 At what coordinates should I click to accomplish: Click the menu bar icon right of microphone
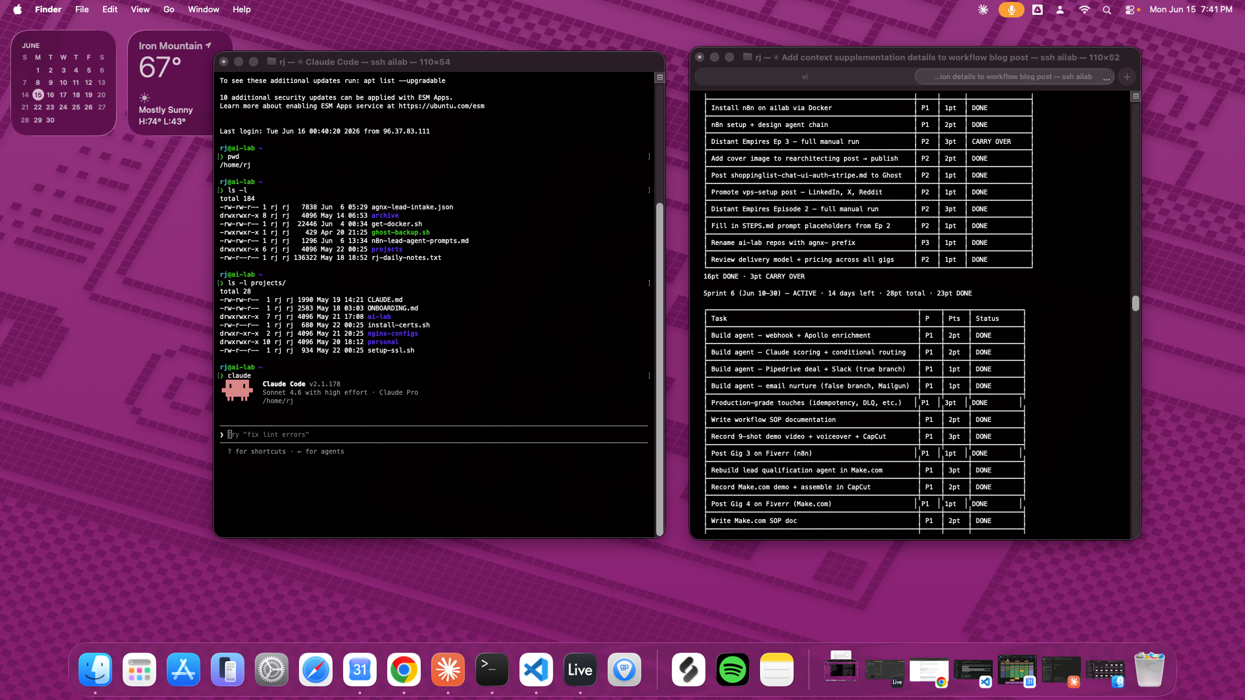(1037, 10)
